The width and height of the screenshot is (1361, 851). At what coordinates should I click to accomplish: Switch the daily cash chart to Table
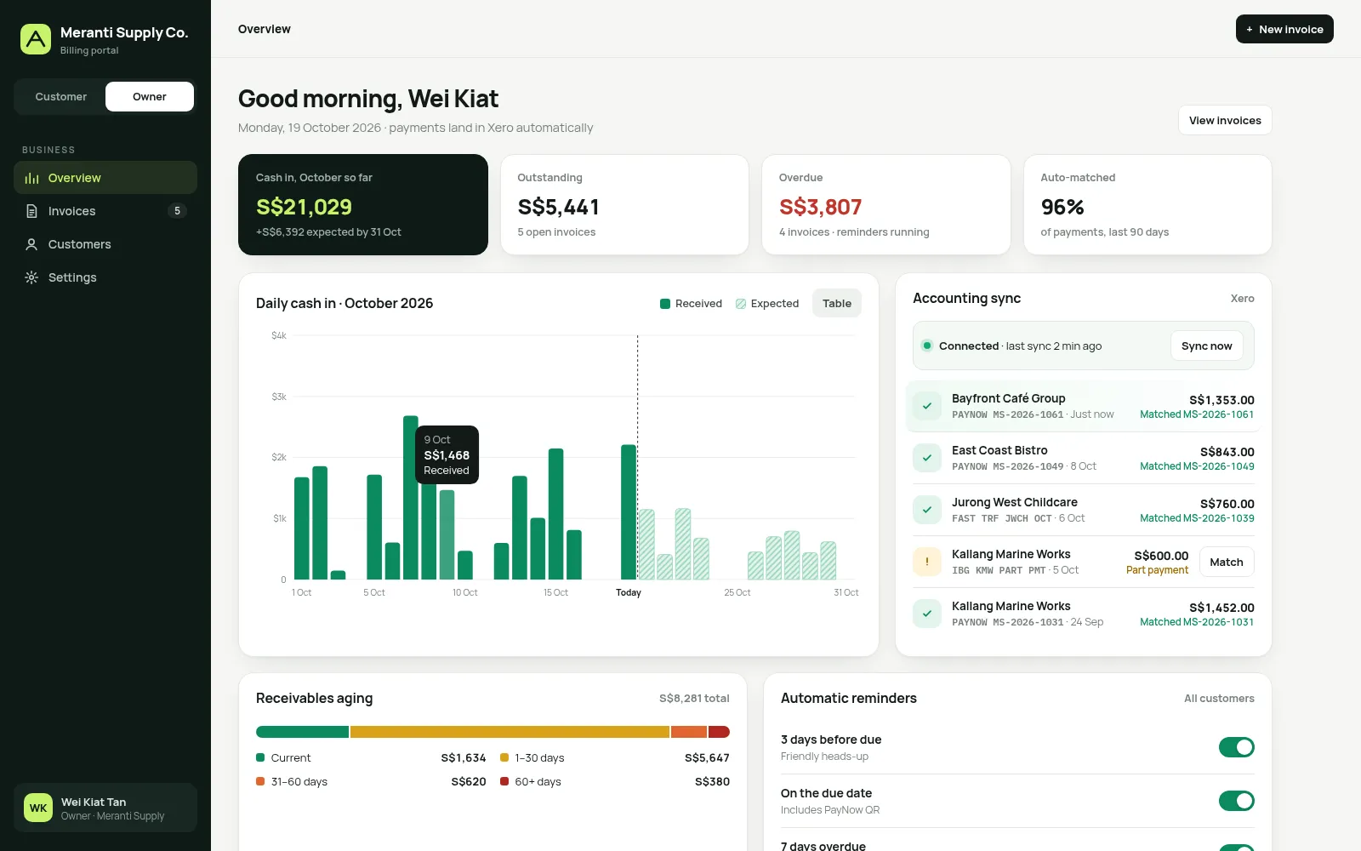(x=837, y=303)
